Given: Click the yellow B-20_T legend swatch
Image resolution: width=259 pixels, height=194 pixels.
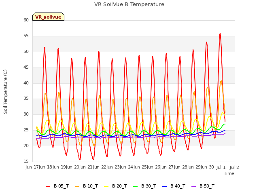Looking at the screenshot, I should tap(106, 187).
